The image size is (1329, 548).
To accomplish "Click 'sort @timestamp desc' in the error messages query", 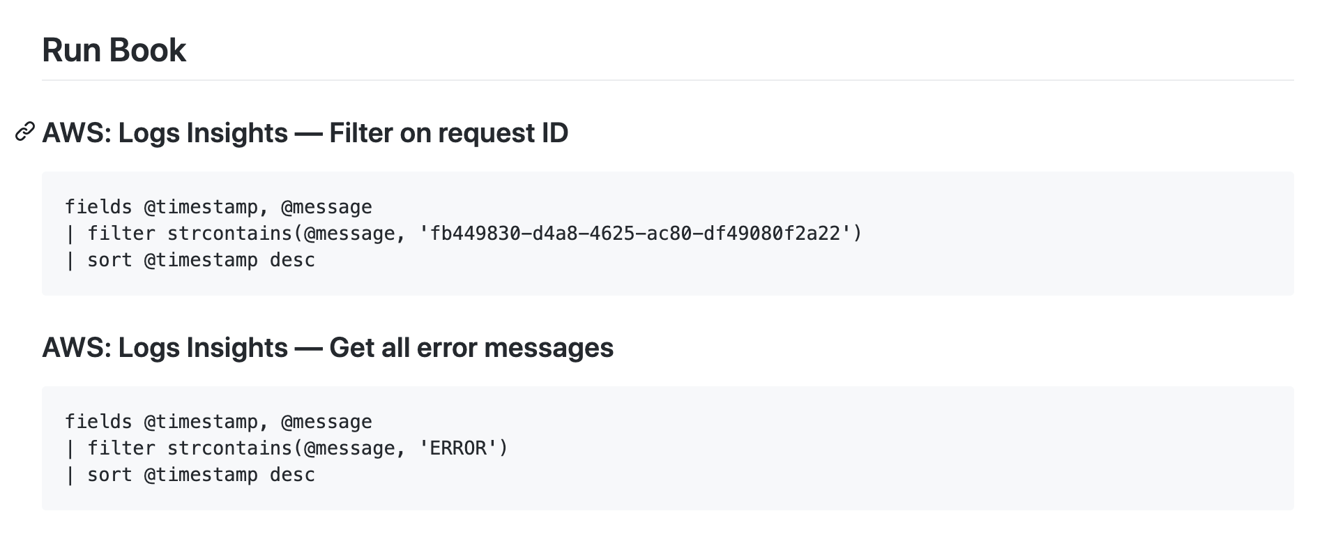I will pos(200,475).
